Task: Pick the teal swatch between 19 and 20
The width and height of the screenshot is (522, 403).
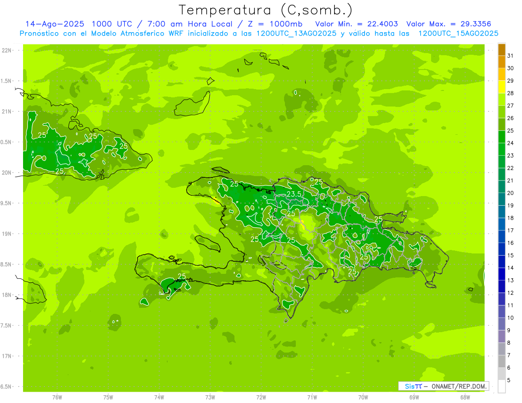Action: (502, 199)
